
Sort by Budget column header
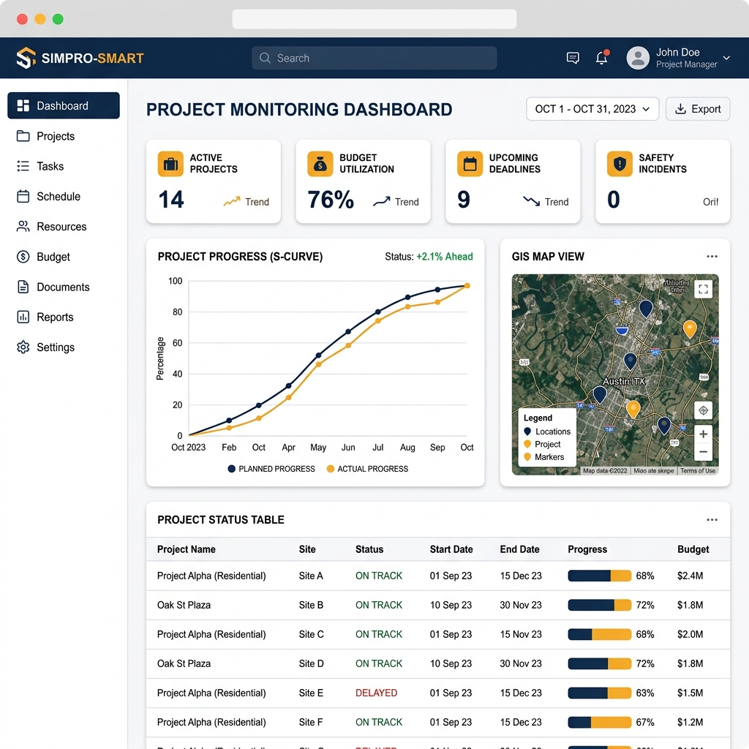(x=693, y=549)
